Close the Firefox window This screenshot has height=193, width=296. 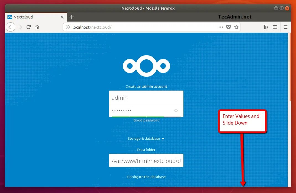click(x=287, y=8)
